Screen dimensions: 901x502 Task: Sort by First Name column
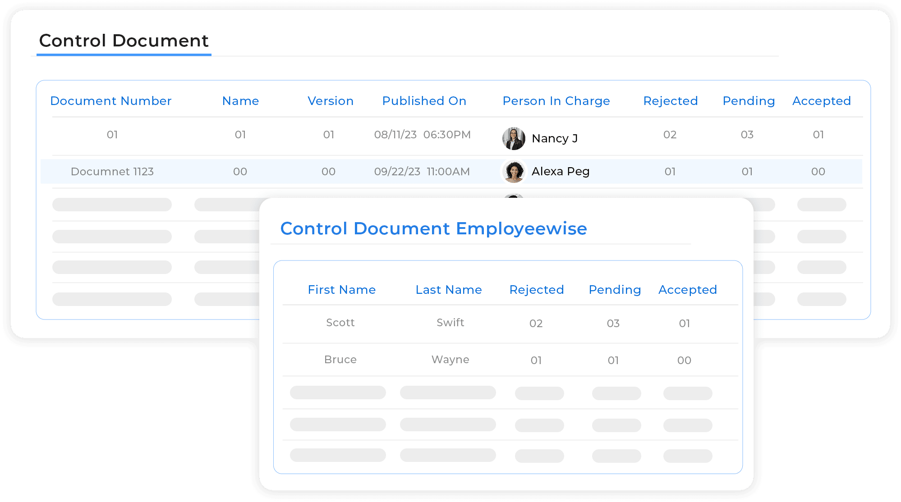click(x=341, y=290)
